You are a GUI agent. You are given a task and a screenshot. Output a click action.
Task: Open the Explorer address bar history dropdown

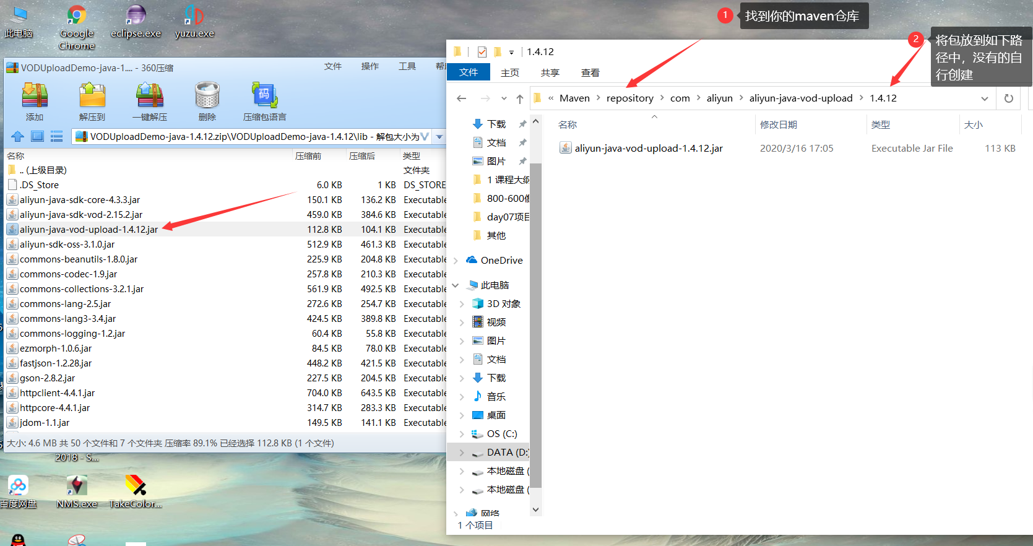click(985, 98)
